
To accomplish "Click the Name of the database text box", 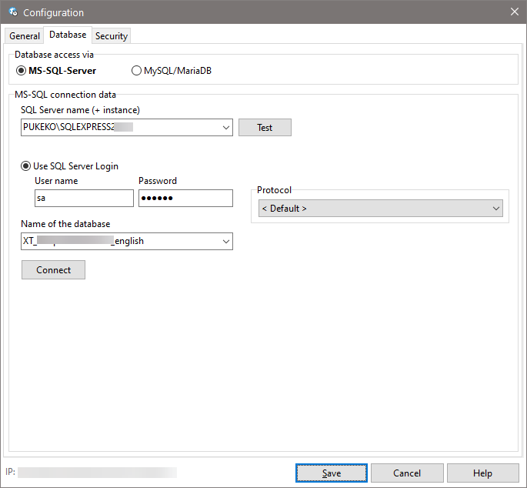I will coord(119,242).
